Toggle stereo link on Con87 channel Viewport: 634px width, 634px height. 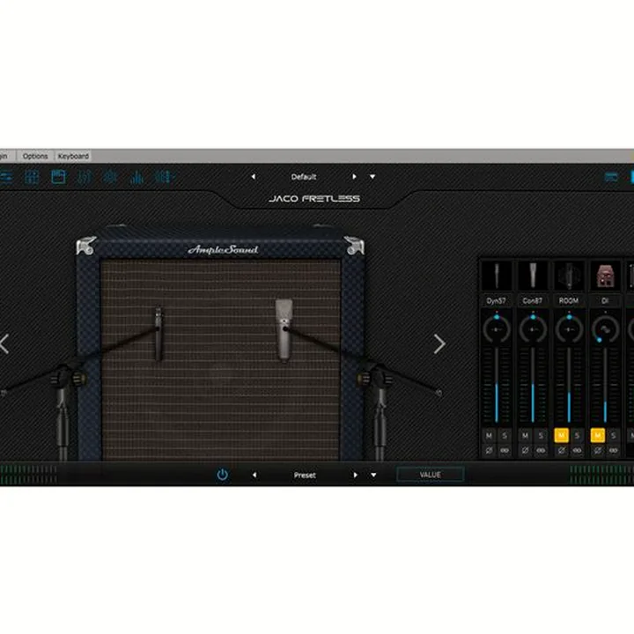click(x=541, y=450)
